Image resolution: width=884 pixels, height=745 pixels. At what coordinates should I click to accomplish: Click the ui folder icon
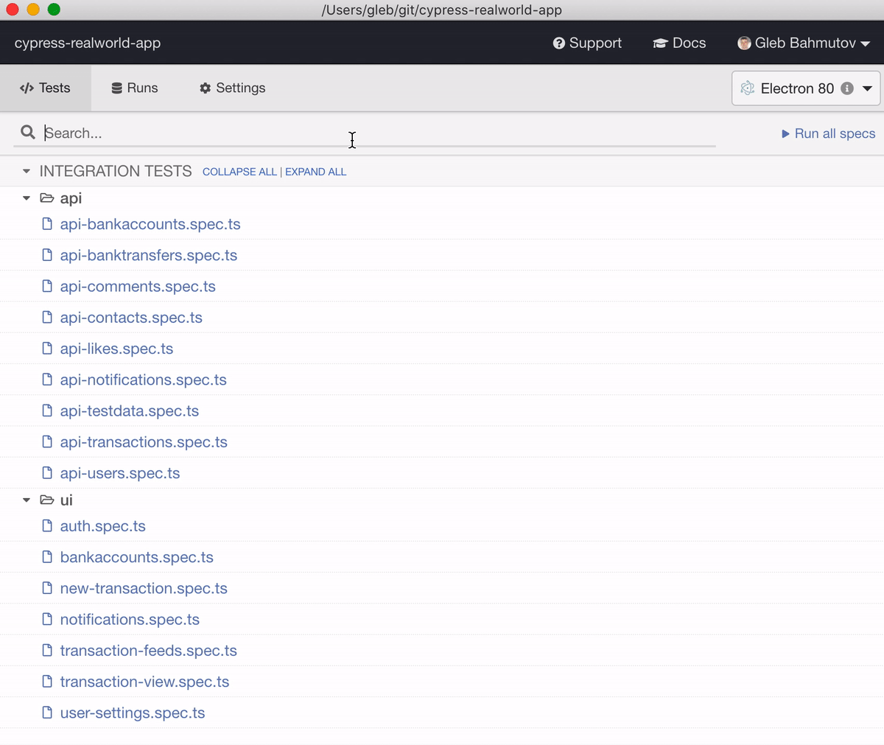(x=46, y=500)
